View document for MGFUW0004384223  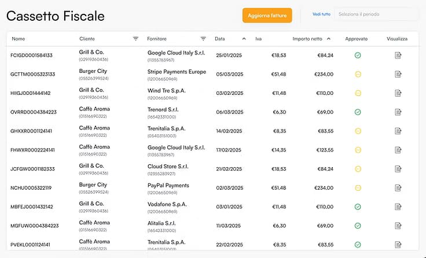[x=398, y=226]
